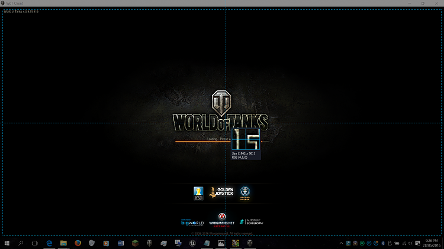Click the Golden Joystick award logo
Viewport: 444px width, 249px height.
coord(221,192)
